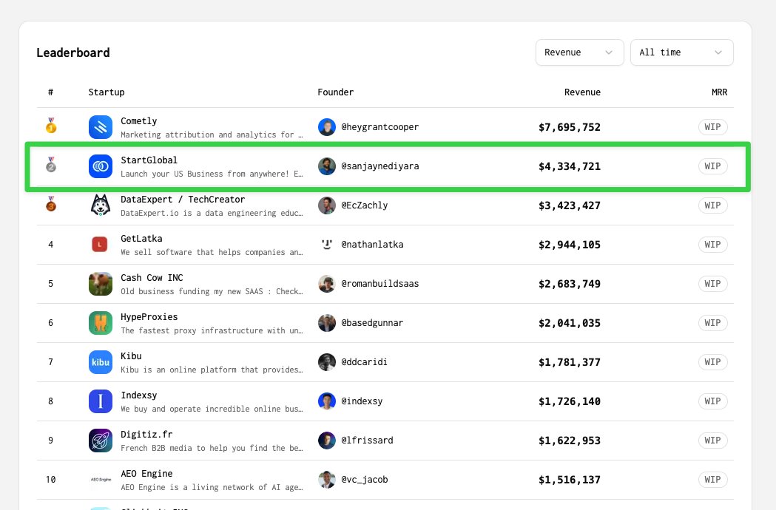Click the DataExpert husky logo
The image size is (776, 510).
101,205
